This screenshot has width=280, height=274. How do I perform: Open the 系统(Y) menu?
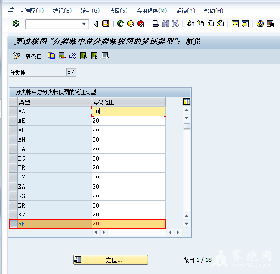coord(185,11)
